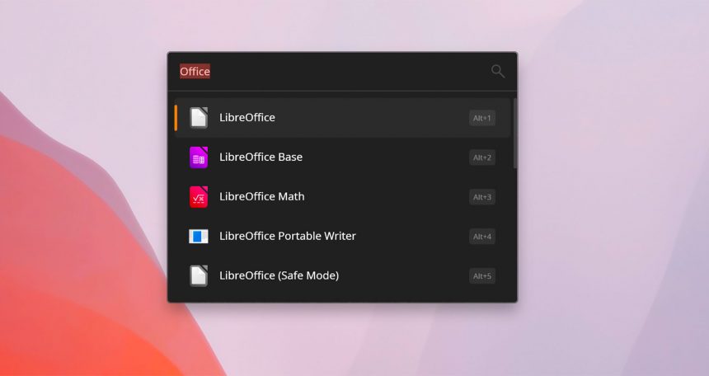
Task: Click the LibreOffice document icon
Action: pos(199,118)
